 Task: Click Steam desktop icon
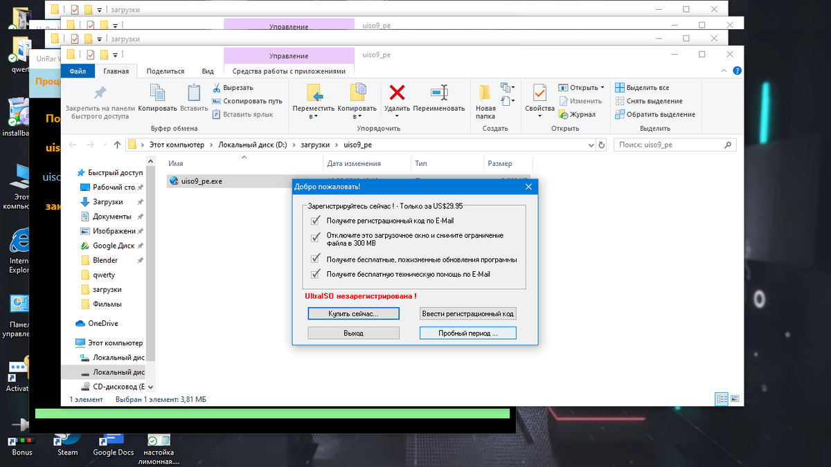68,445
